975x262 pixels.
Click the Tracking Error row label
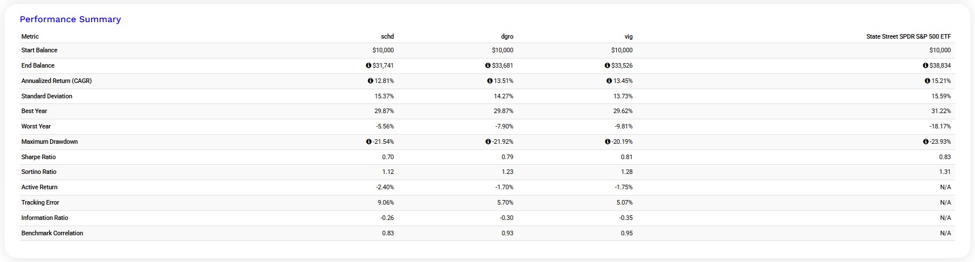(40, 202)
